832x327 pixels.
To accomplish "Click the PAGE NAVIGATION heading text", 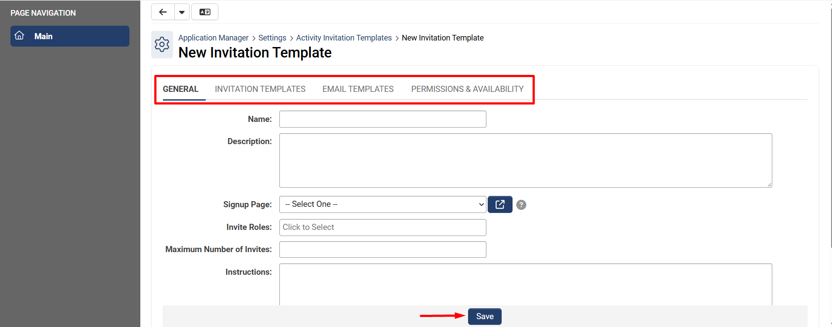I will [x=43, y=13].
